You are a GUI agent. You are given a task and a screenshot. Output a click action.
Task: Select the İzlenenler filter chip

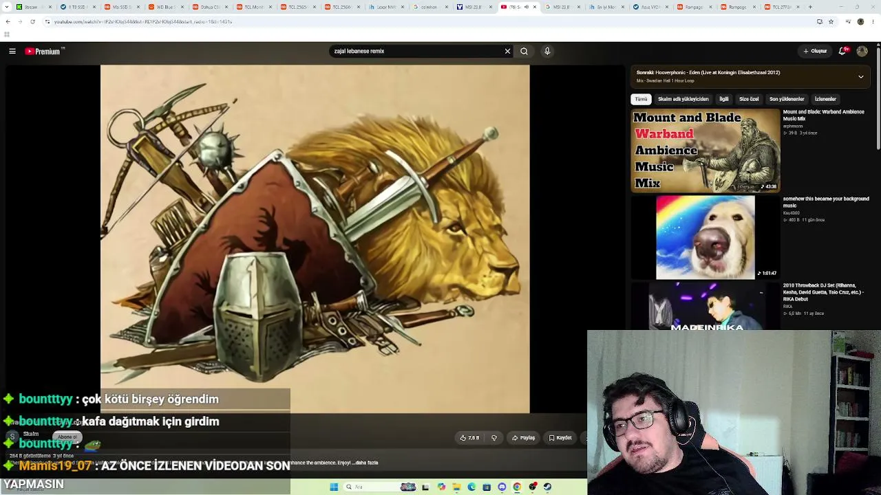click(x=825, y=99)
